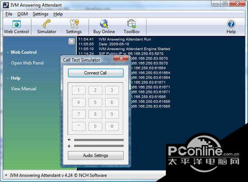The height and width of the screenshot is (182, 248).
Task: Click the IVM app icon in title bar
Action: (x=6, y=5)
